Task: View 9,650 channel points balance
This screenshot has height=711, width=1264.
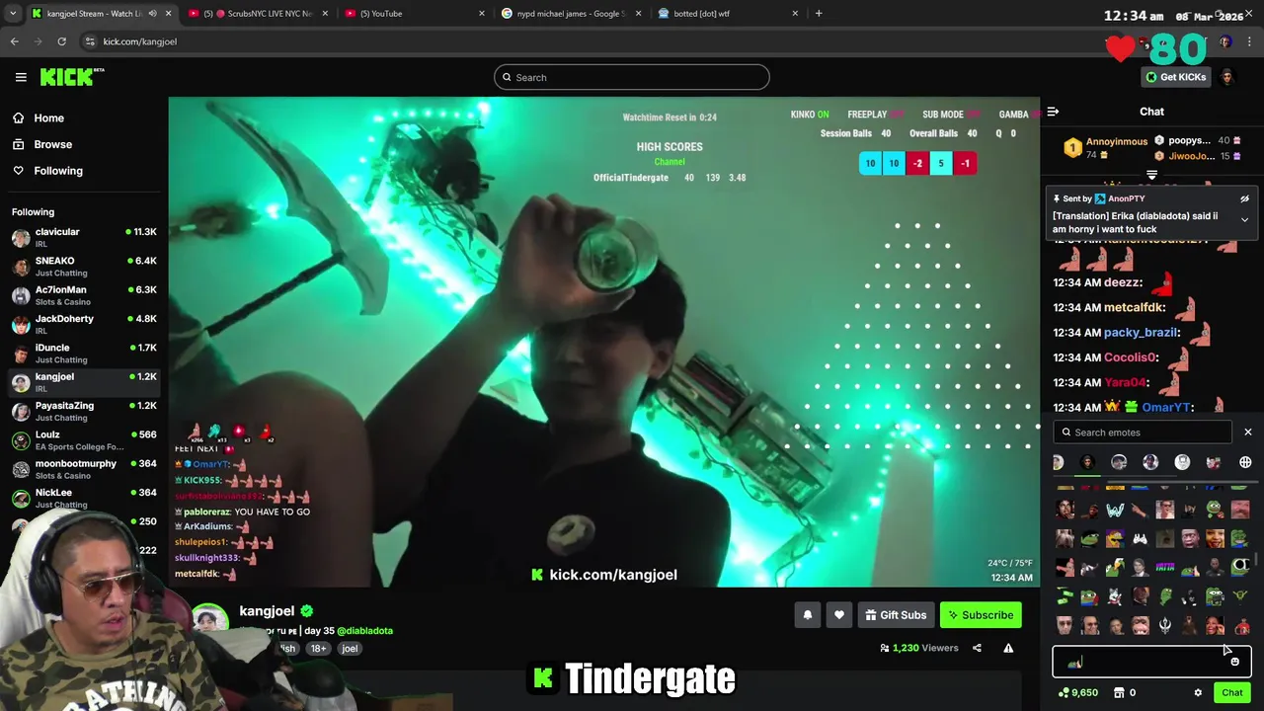Action: [1078, 692]
